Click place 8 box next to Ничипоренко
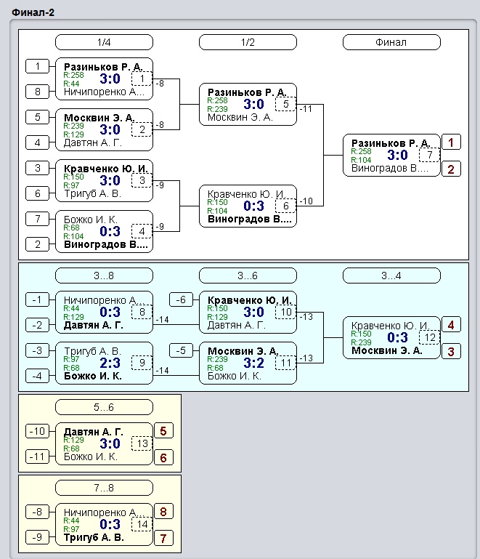 (163, 512)
